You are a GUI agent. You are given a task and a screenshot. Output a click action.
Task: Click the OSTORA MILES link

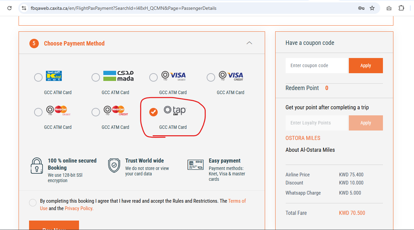coord(303,138)
